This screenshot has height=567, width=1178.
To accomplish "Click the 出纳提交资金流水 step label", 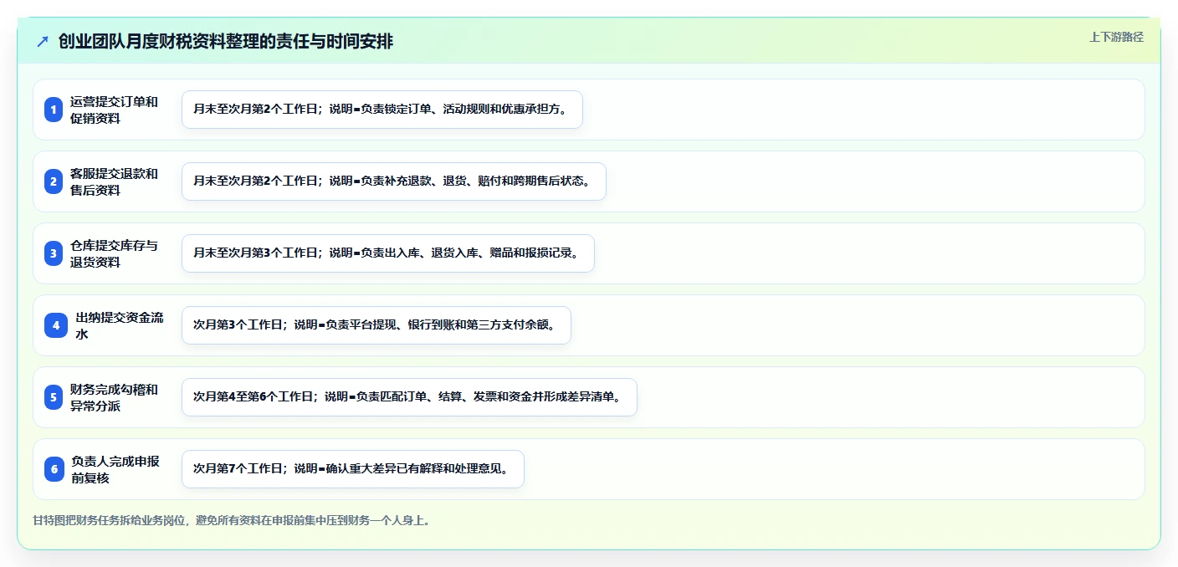I will (x=120, y=325).
